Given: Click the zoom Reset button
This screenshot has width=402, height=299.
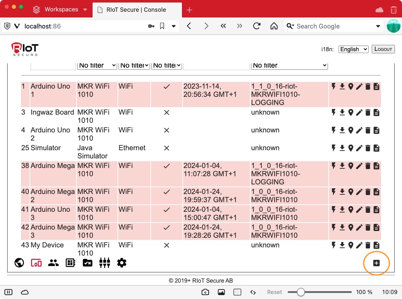Looking at the screenshot, I should 275,292.
